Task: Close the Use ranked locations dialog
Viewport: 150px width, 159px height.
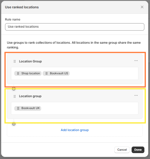Action: click(142, 7)
